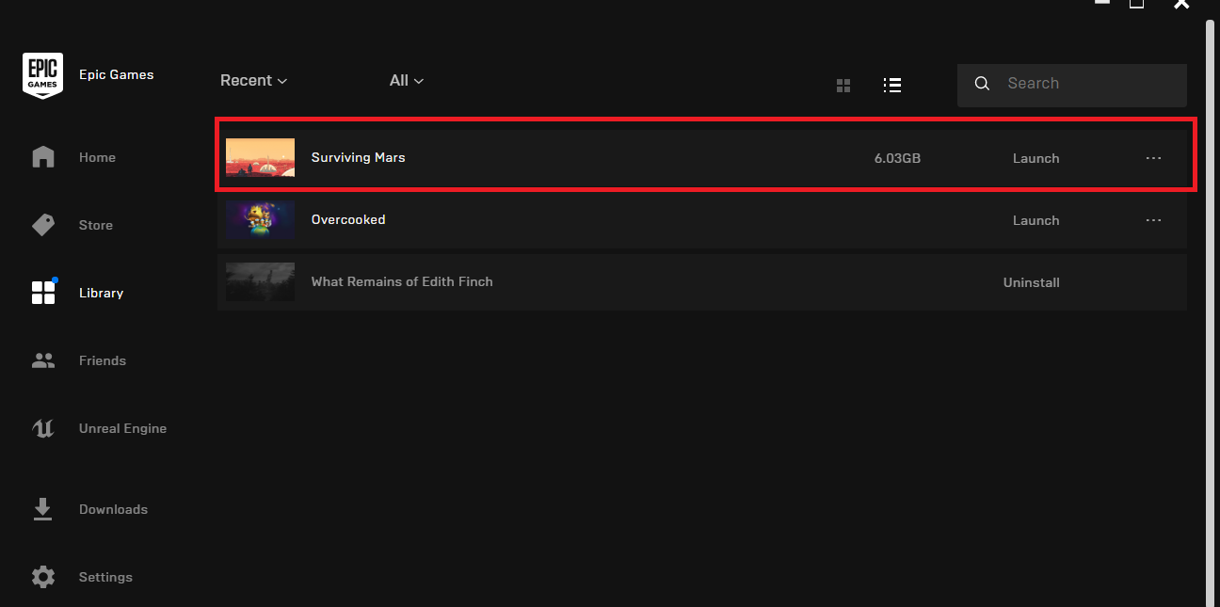Click the Library grid icon in sidebar

pyautogui.click(x=43, y=293)
